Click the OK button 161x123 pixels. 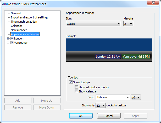(81, 116)
